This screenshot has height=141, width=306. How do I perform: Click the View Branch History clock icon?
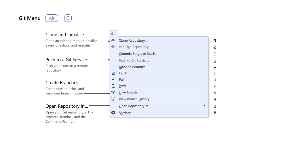113,99
